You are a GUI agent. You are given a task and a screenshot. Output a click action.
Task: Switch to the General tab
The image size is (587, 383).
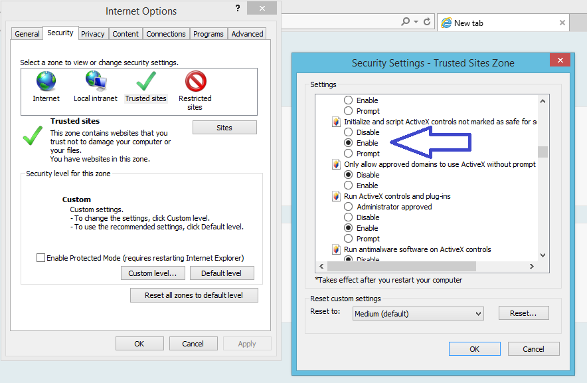[27, 34]
